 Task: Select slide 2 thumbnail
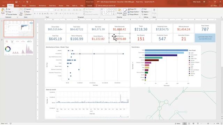point(19,47)
